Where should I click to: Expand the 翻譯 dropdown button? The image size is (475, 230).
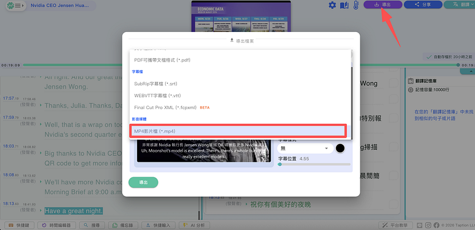pos(459,5)
